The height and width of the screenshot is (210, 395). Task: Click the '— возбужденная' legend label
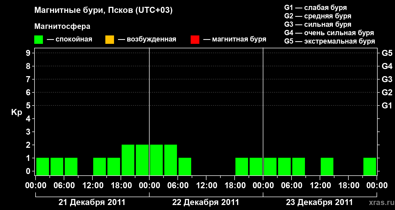(147, 39)
